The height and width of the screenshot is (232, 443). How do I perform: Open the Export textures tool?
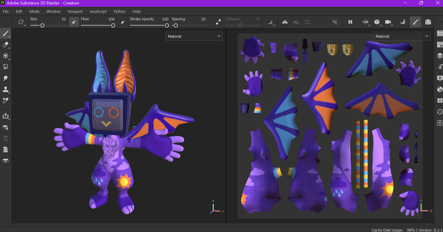[6, 116]
